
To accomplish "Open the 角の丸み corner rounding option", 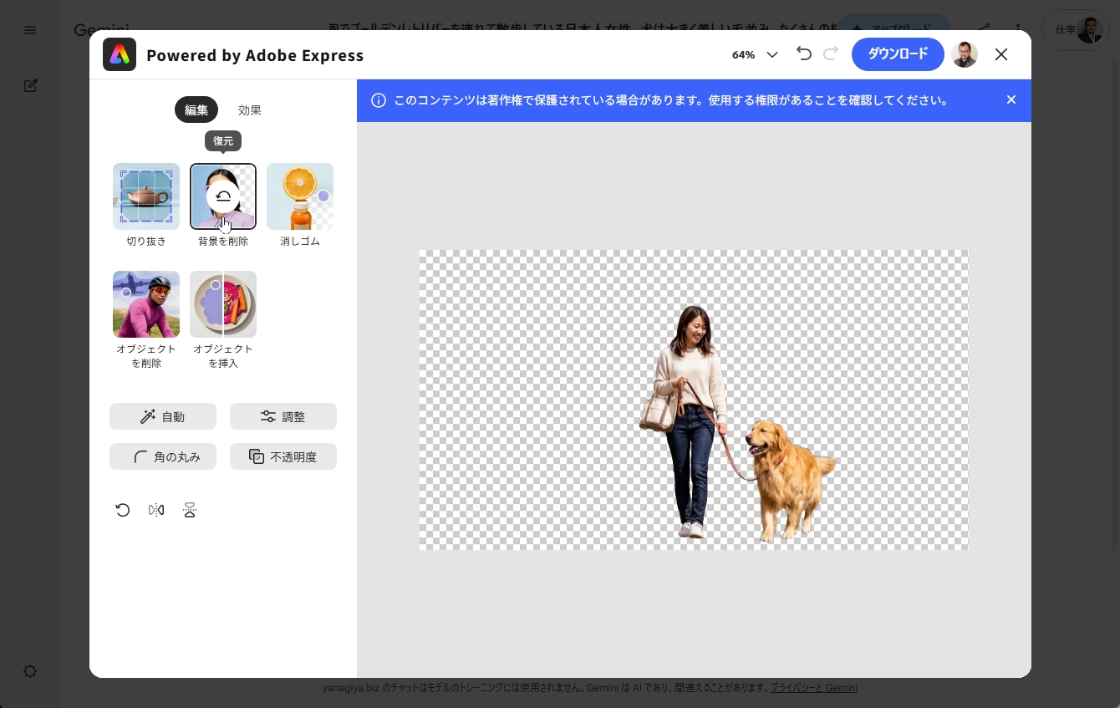I will (x=163, y=456).
